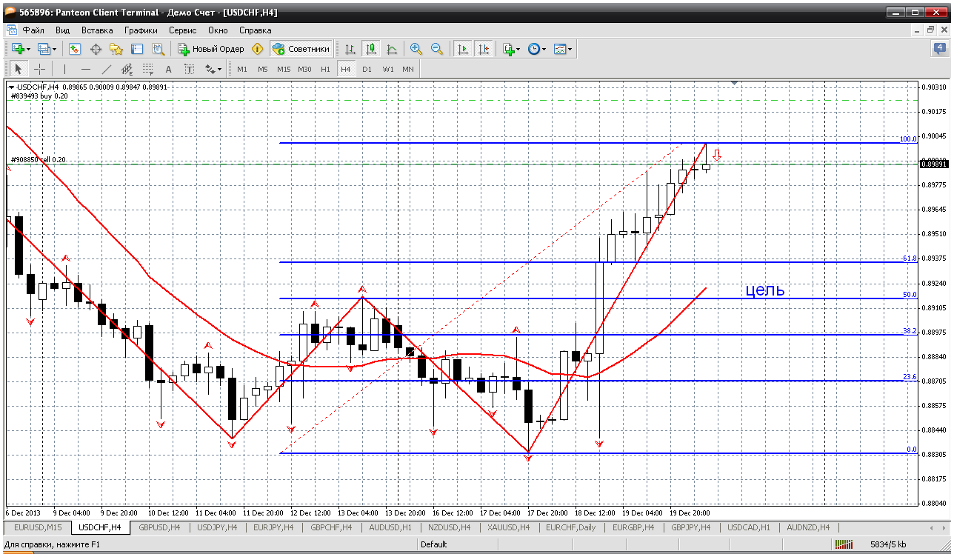Switch to the XAUUSD,H4 chart tab

click(x=508, y=527)
